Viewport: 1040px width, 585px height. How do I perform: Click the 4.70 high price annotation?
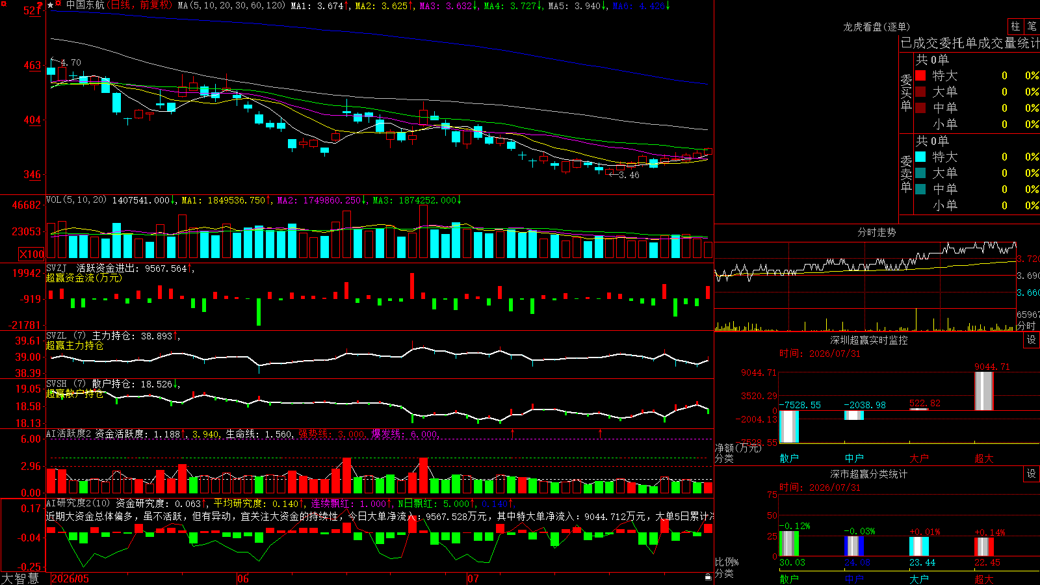click(x=71, y=62)
